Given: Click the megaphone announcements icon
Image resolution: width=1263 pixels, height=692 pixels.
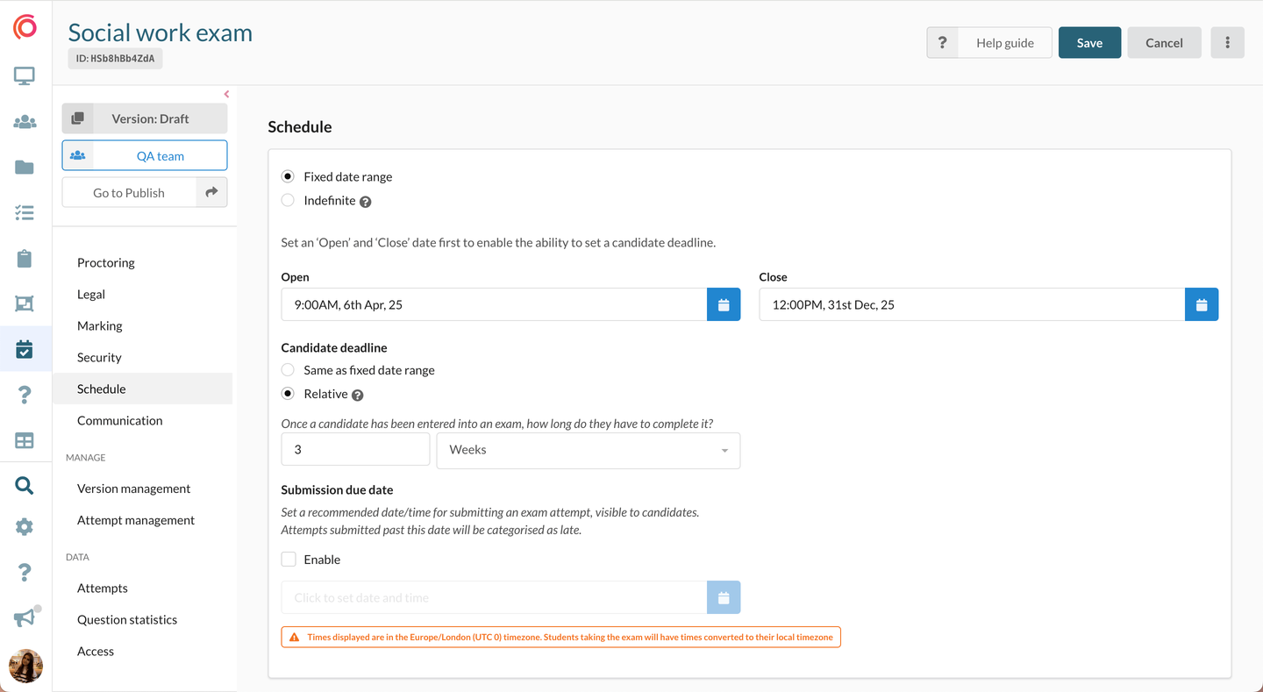Looking at the screenshot, I should coord(25,618).
